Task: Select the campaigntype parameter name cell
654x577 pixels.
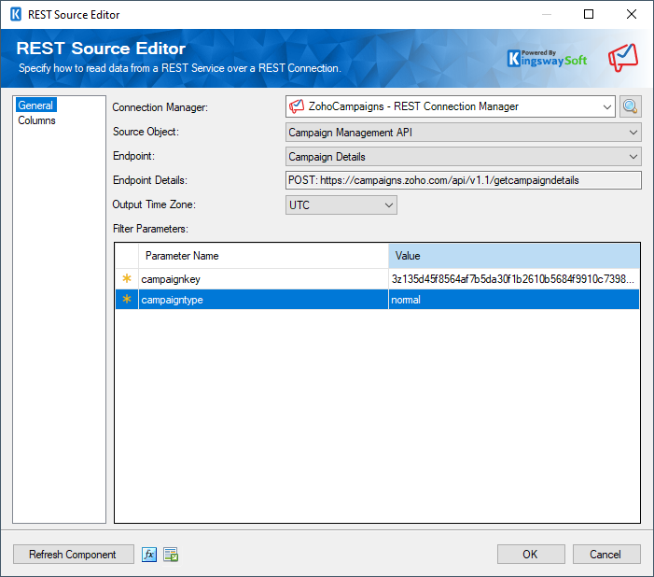Action: [263, 300]
